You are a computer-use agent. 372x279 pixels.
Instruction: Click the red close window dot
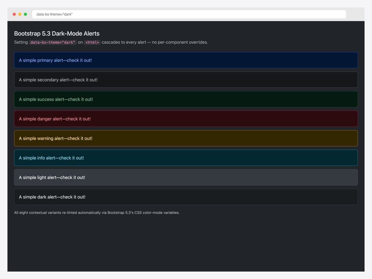pyautogui.click(x=14, y=14)
